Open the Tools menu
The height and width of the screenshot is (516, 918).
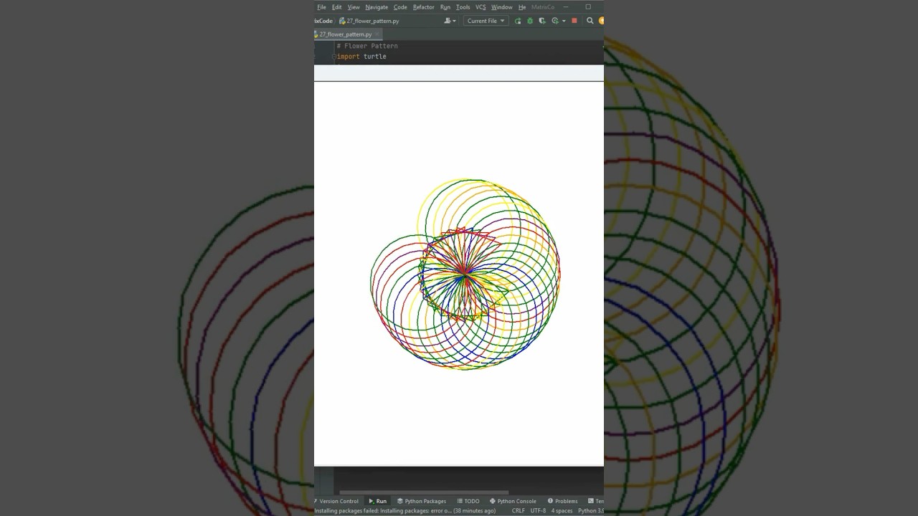463,7
